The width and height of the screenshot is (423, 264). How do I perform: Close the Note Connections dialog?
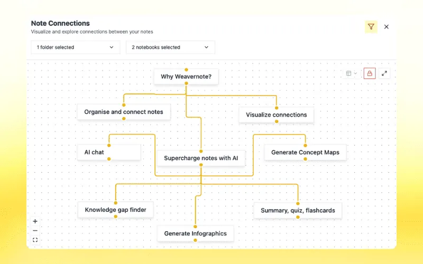(x=387, y=27)
